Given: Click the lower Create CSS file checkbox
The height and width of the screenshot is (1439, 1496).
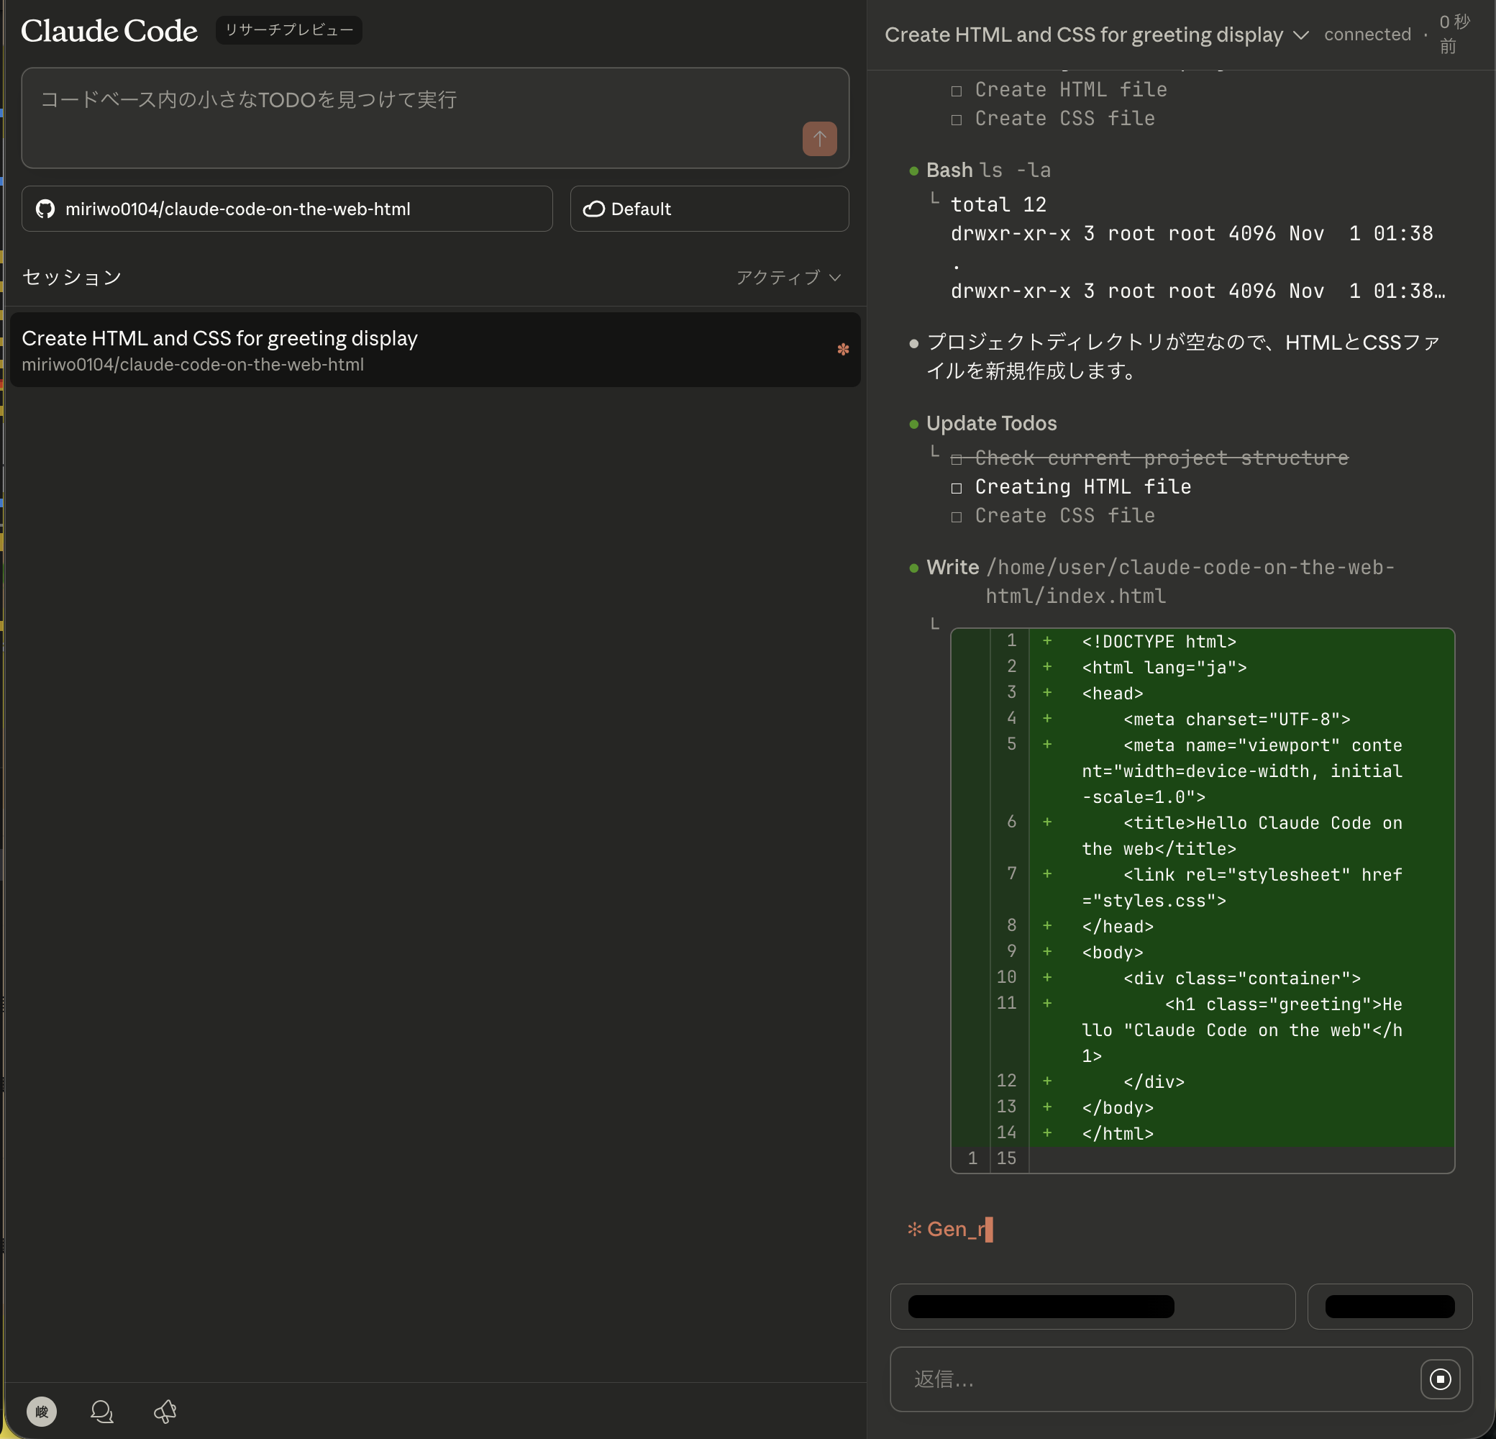Looking at the screenshot, I should click(x=957, y=516).
